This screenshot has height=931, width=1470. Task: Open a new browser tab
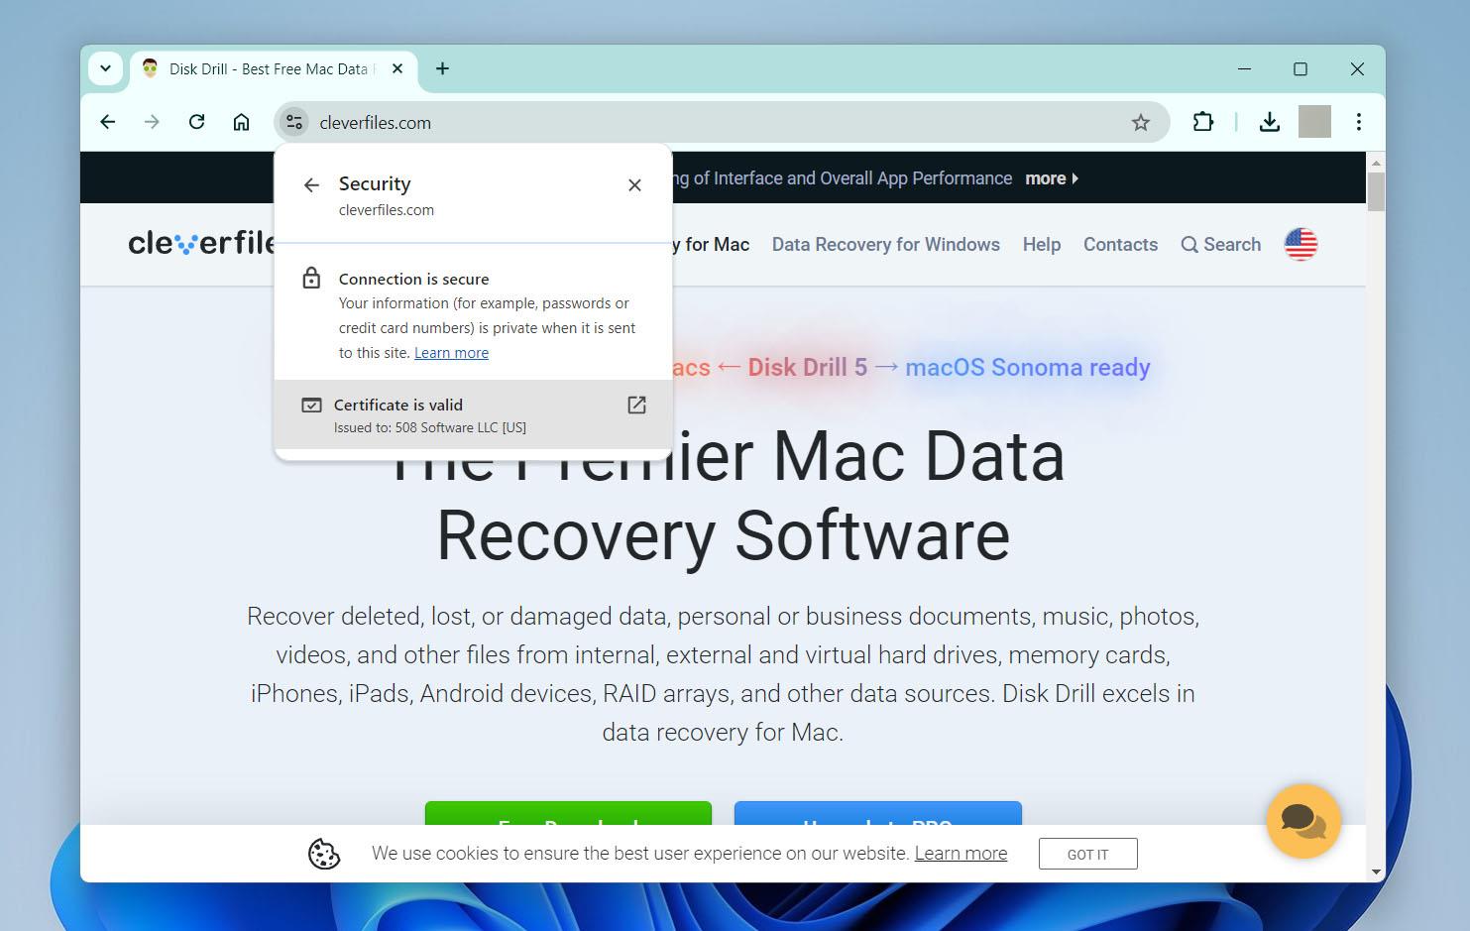[442, 68]
